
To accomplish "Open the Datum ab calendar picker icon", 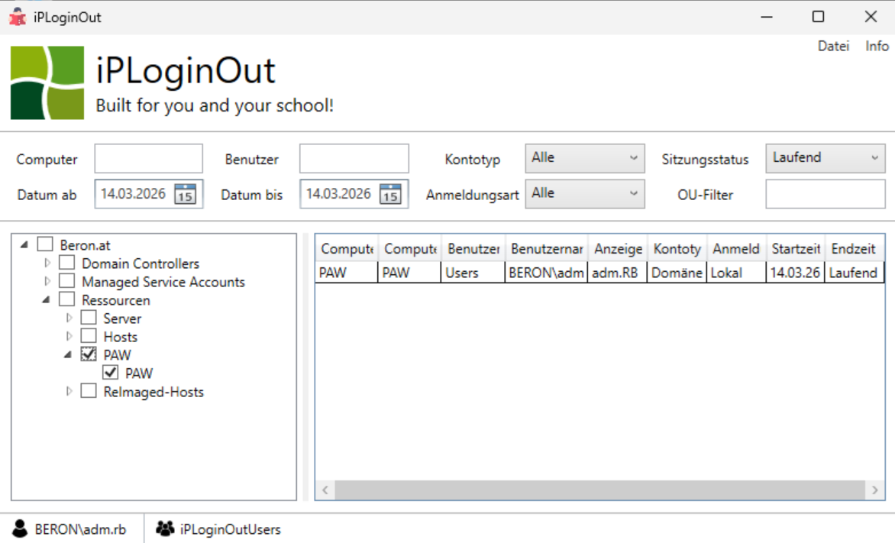I will pos(186,194).
